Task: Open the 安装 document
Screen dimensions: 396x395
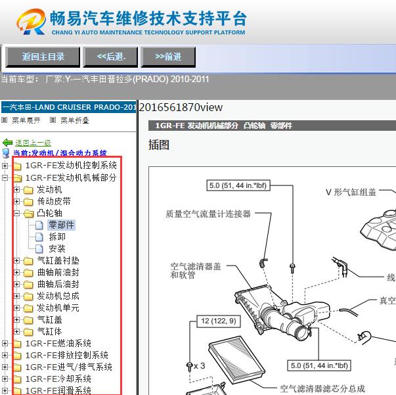Action: click(57, 248)
